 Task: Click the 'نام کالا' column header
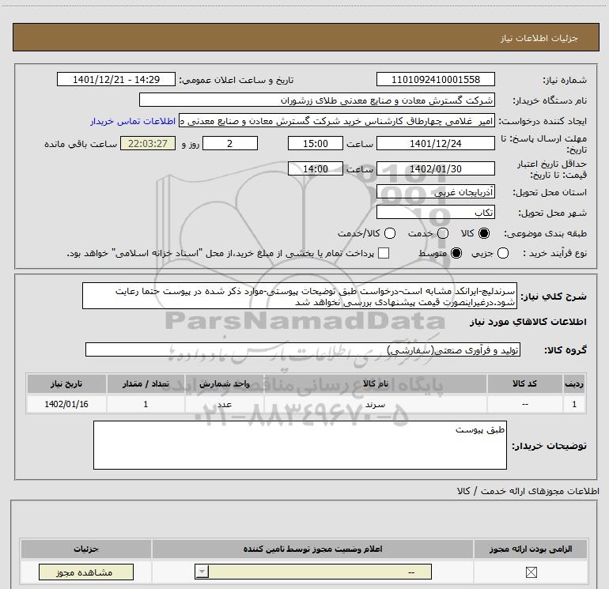coord(375,383)
